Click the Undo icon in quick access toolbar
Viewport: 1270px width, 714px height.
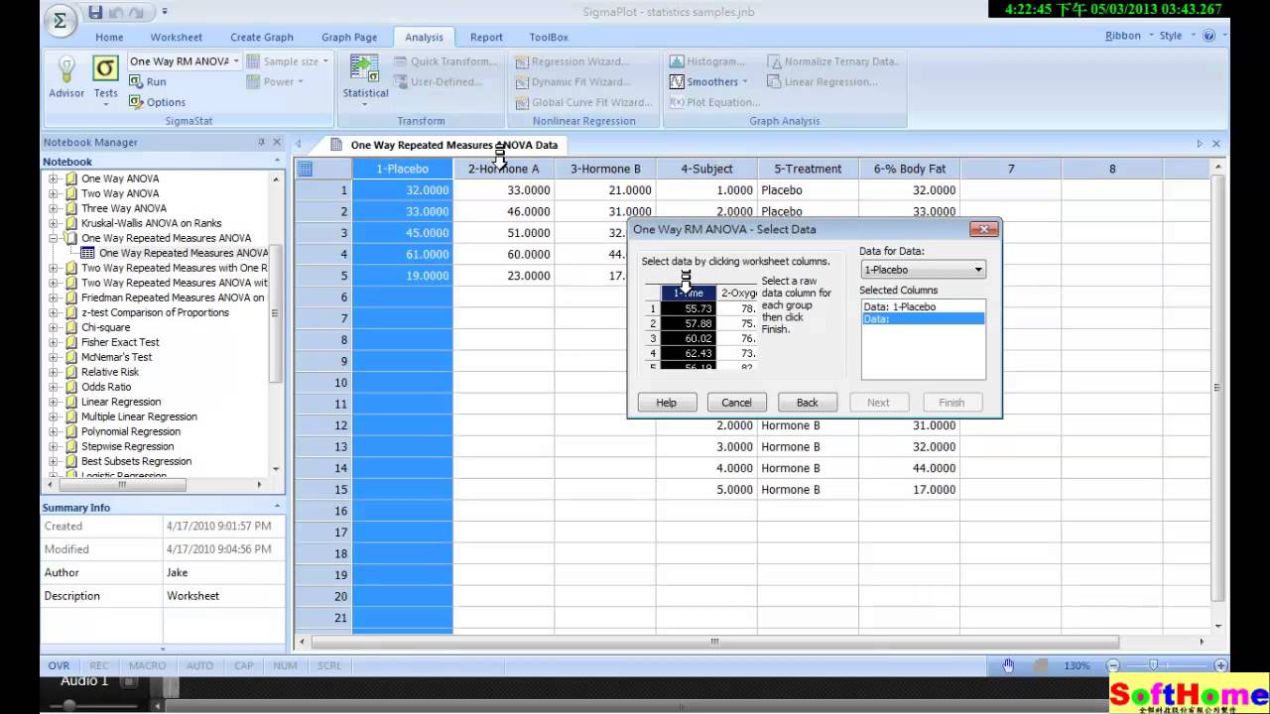tap(115, 12)
